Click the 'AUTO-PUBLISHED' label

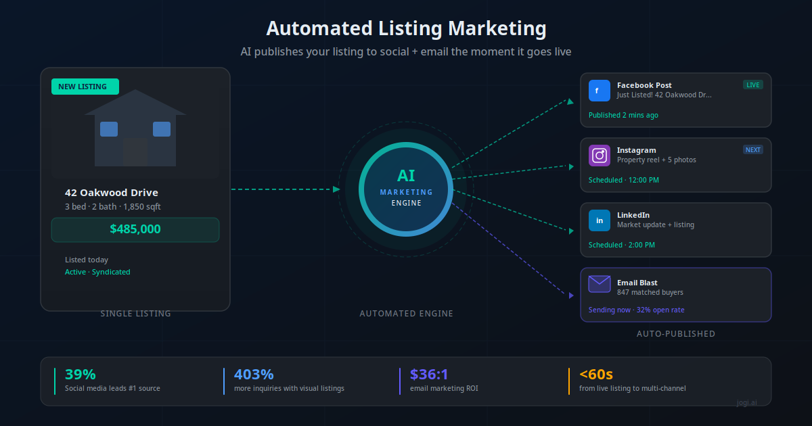[x=676, y=334]
